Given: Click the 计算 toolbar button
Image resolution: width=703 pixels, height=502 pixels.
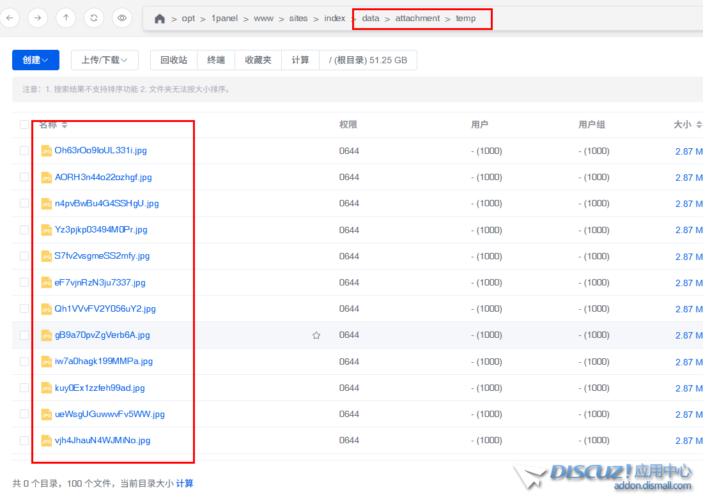Looking at the screenshot, I should 300,60.
